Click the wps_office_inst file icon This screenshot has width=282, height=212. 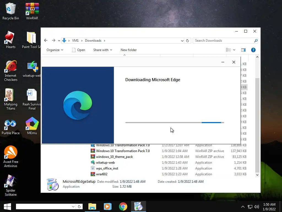click(x=93, y=168)
